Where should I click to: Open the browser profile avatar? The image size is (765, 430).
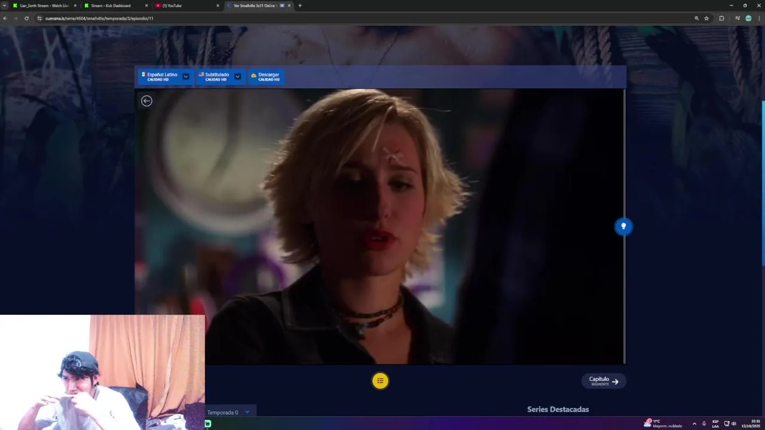(748, 19)
